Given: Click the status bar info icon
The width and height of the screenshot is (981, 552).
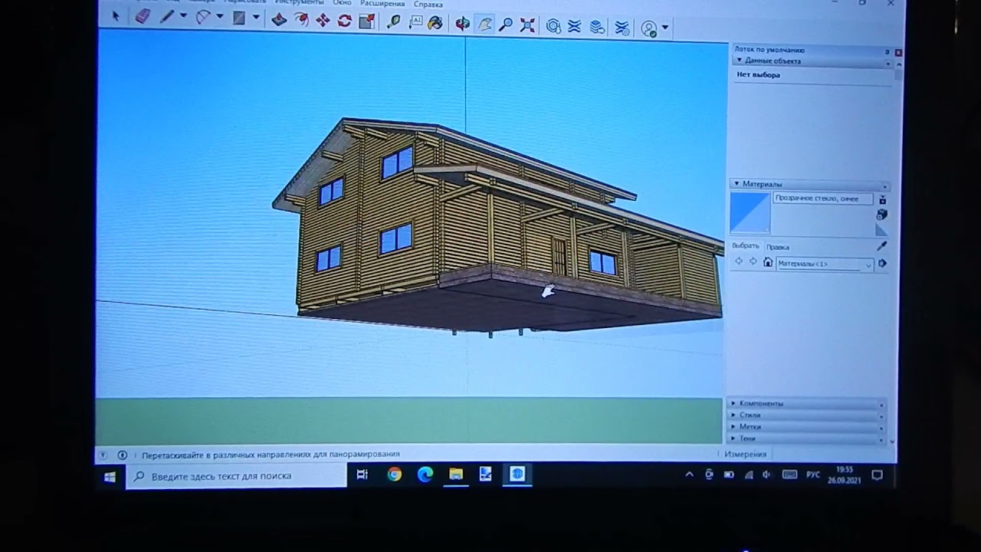Looking at the screenshot, I should pyautogui.click(x=122, y=455).
